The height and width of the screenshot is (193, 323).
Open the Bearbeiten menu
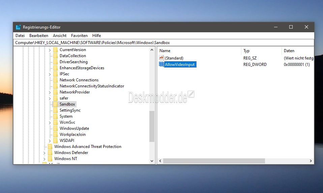(39, 36)
